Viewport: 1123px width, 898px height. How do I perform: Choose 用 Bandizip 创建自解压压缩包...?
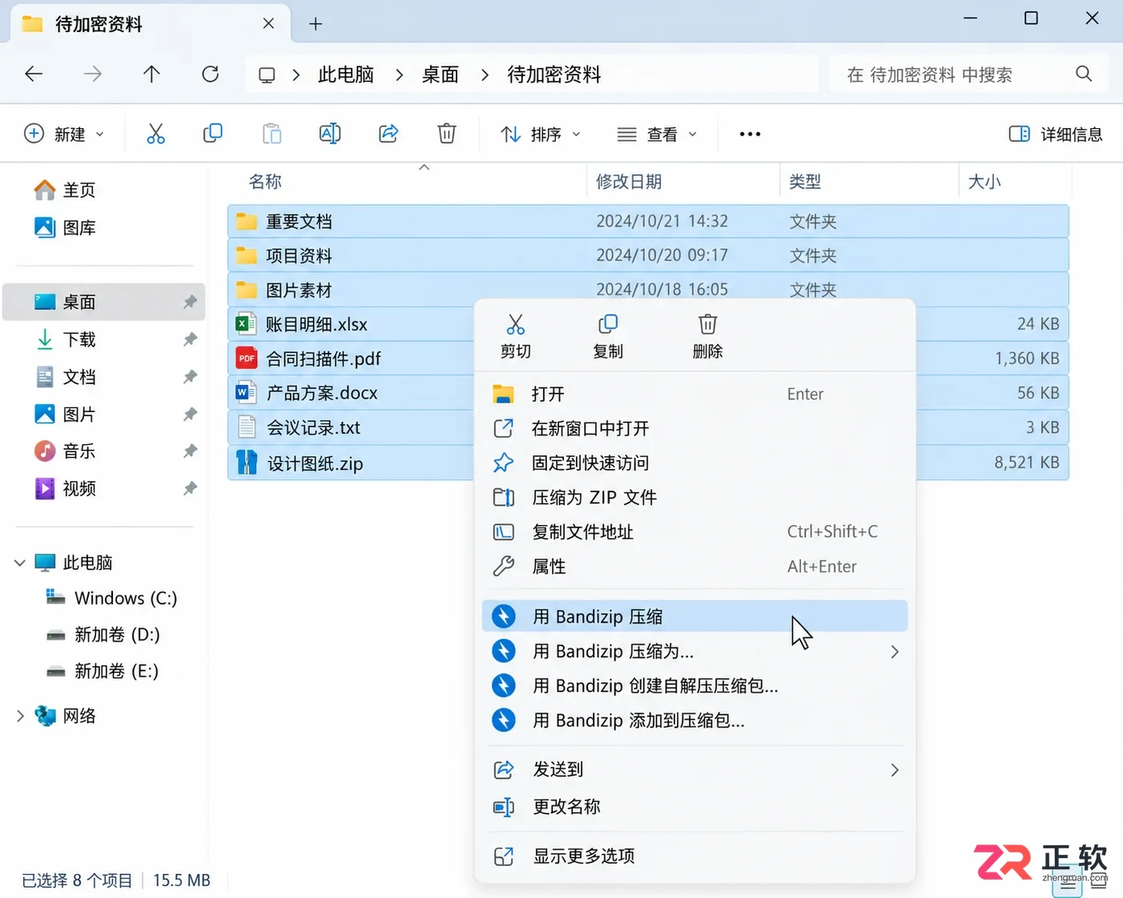tap(694, 686)
